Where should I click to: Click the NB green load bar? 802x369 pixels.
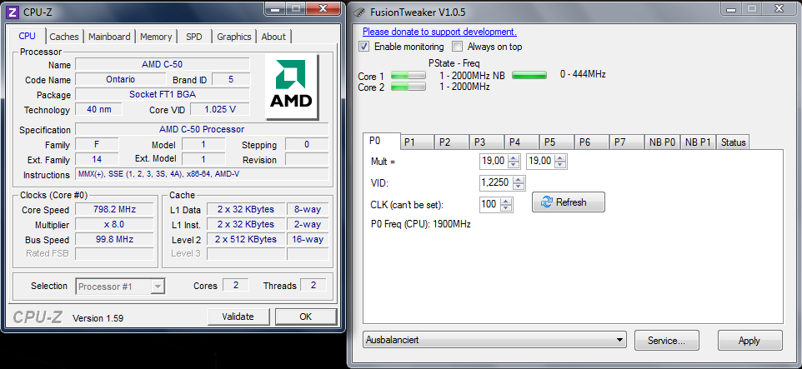[529, 75]
